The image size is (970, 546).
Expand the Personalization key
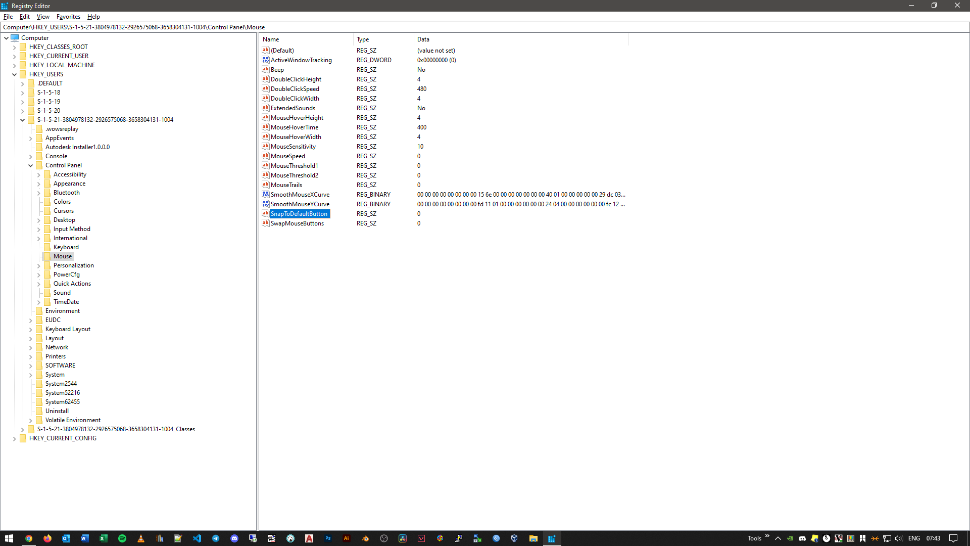(38, 265)
